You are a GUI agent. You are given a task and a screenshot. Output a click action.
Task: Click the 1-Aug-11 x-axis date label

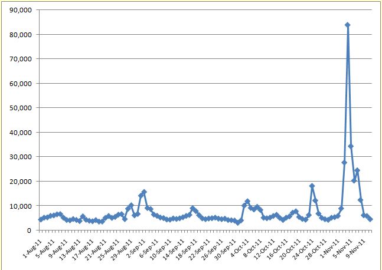[31, 247]
